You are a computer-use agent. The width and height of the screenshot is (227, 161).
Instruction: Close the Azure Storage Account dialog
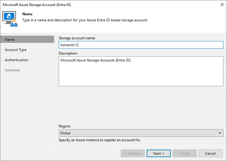click(222, 5)
